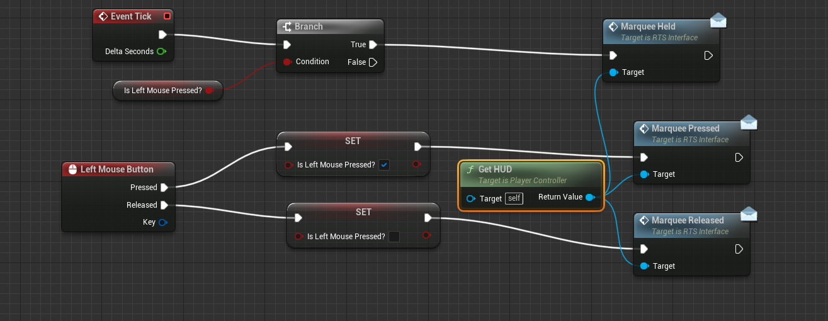Select the Marquee Held node header

tap(661, 31)
